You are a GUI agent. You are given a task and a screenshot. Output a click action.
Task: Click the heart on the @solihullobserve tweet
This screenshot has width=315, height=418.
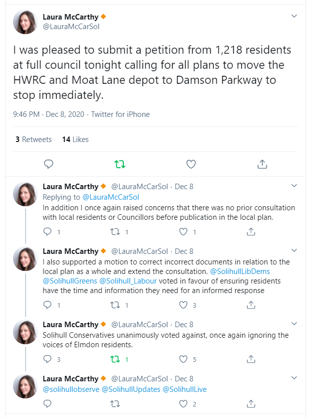coord(183,404)
